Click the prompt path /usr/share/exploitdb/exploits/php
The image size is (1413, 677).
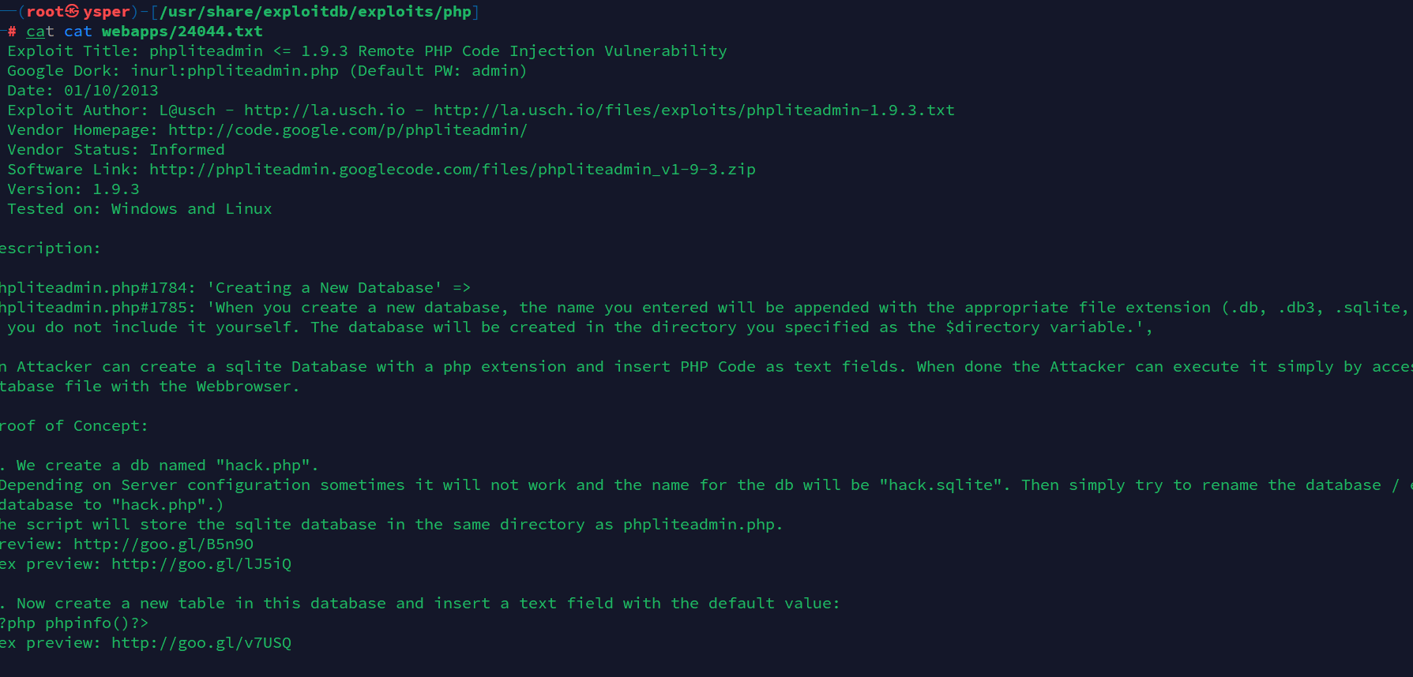(x=316, y=12)
